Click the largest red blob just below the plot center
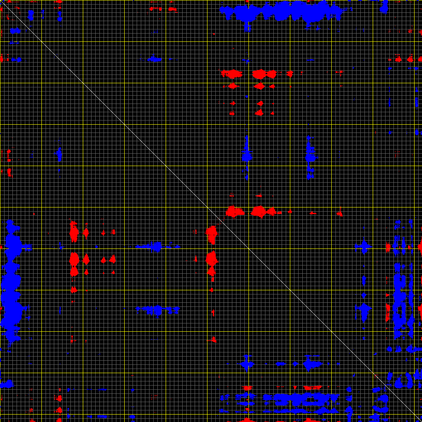Screen dimensions: 422x422 (x=259, y=212)
